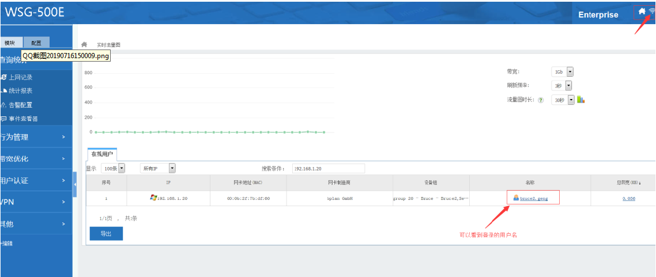Open the 所有IP filter dropdown
This screenshot has width=656, height=277.
coord(172,169)
